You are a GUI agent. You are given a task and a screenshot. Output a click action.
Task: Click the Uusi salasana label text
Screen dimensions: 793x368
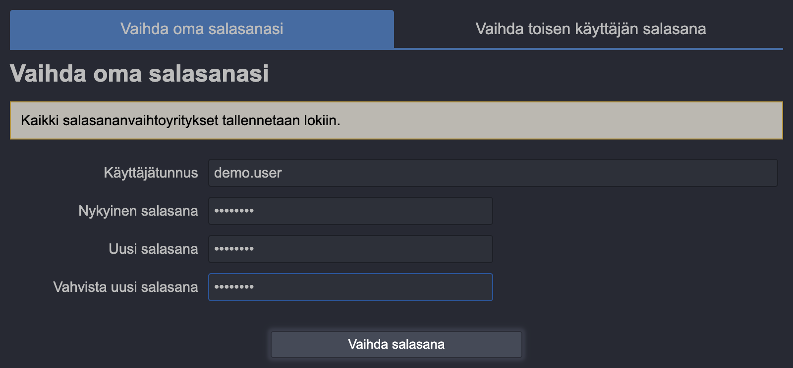[153, 249]
